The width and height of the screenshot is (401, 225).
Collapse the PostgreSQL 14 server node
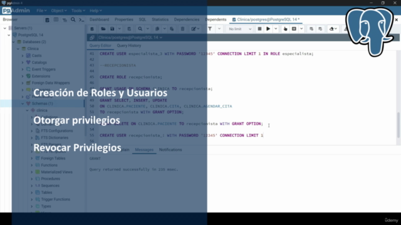point(9,35)
